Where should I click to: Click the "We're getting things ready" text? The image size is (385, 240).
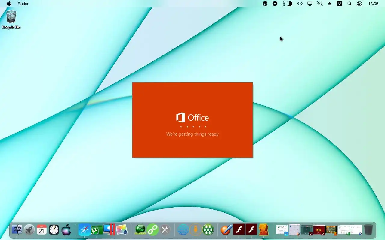click(192, 134)
